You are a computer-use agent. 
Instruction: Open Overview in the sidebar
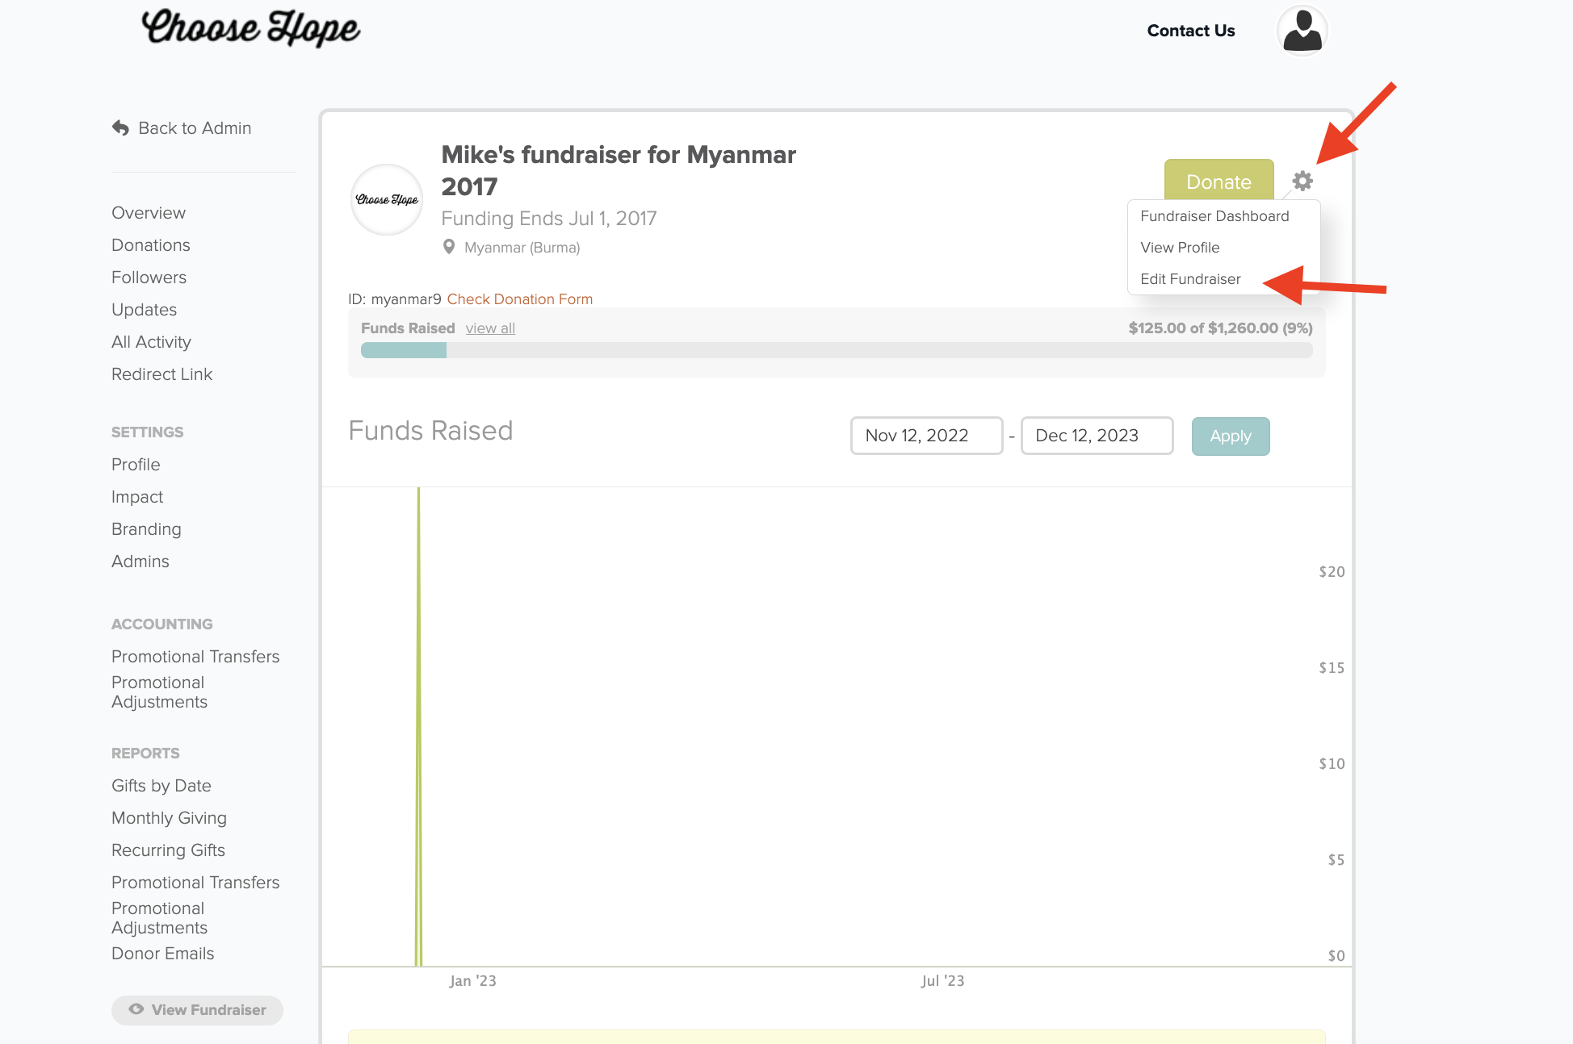pyautogui.click(x=149, y=213)
